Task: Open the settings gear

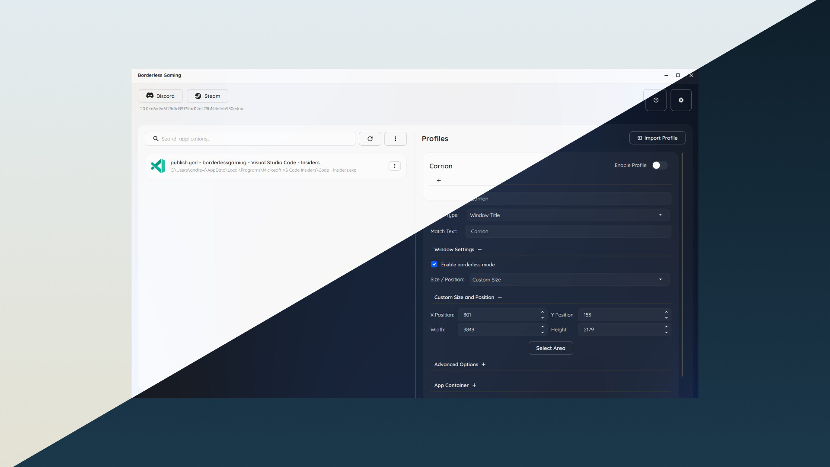Action: click(681, 100)
